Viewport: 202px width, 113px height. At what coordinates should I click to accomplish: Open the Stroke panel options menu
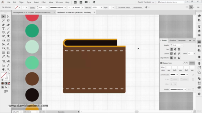pyautogui.click(x=194, y=40)
